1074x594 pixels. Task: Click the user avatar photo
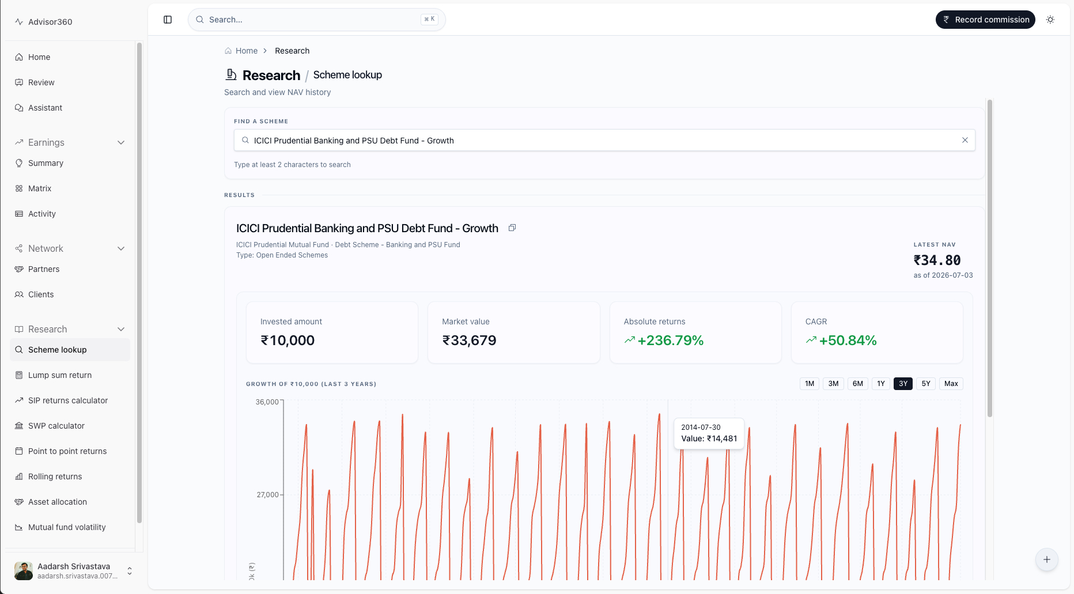click(x=24, y=571)
